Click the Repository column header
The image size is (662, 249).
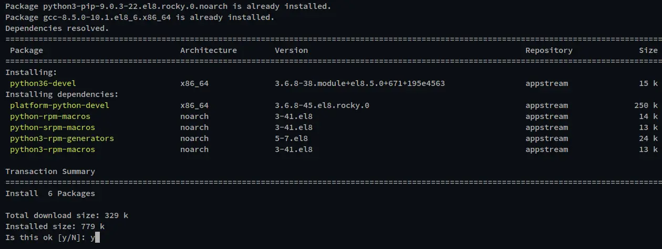click(x=549, y=50)
